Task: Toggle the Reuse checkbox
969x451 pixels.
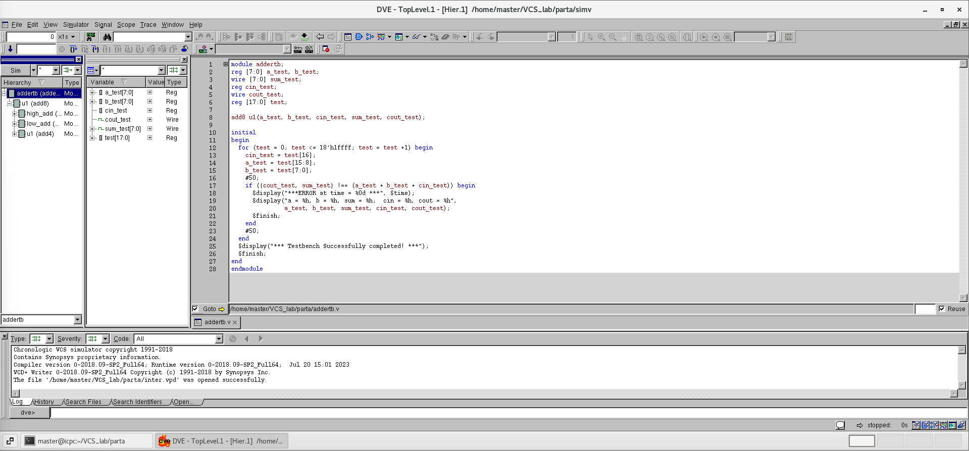Action: (942, 309)
